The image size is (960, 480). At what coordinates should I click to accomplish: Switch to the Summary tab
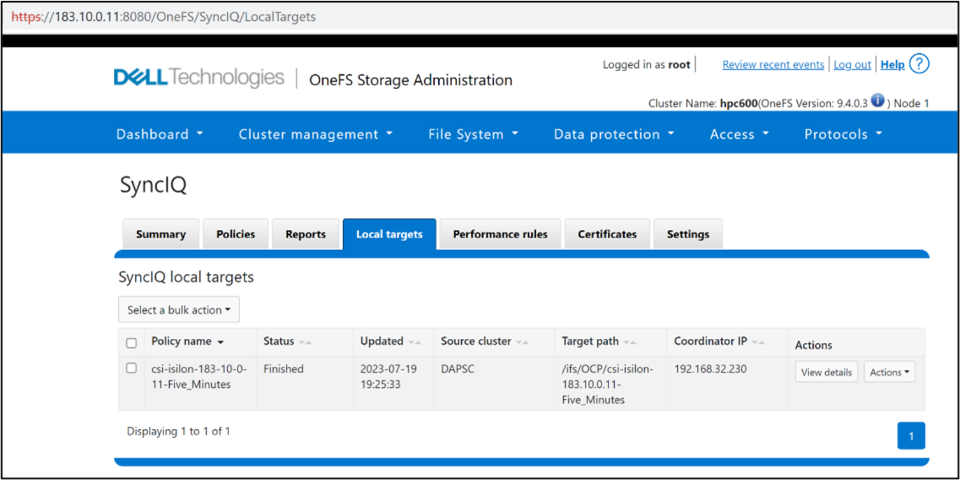[161, 234]
